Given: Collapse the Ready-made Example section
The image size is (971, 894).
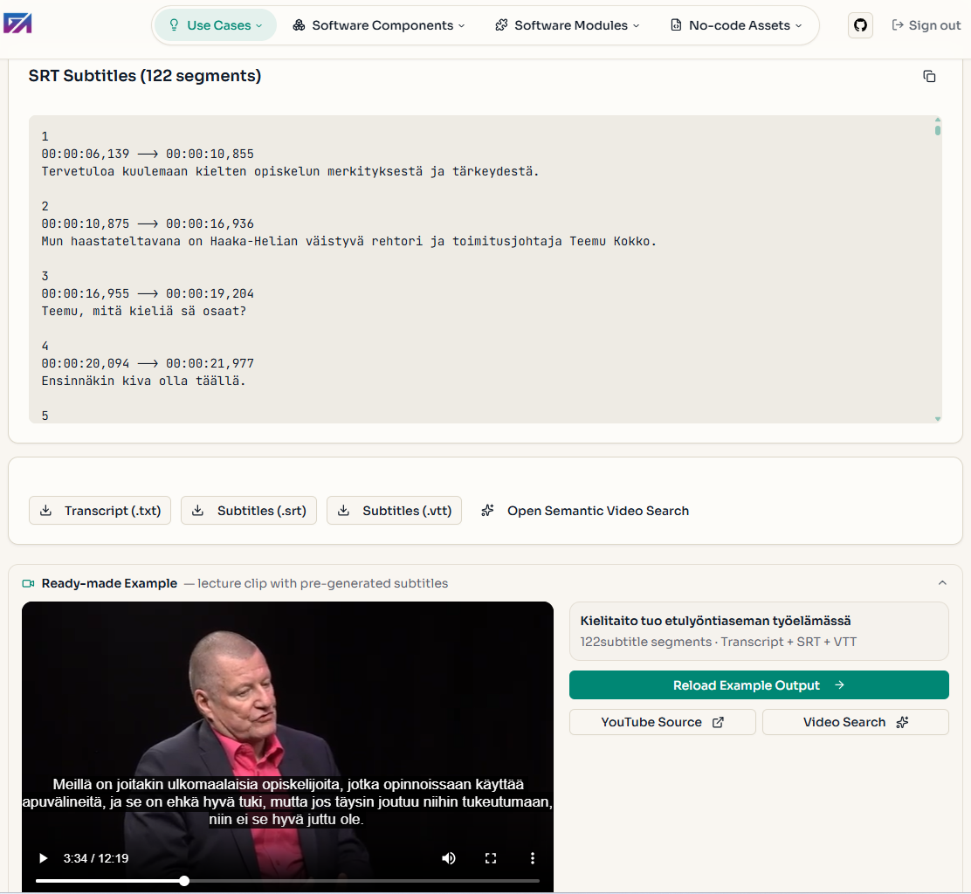Looking at the screenshot, I should coord(942,583).
